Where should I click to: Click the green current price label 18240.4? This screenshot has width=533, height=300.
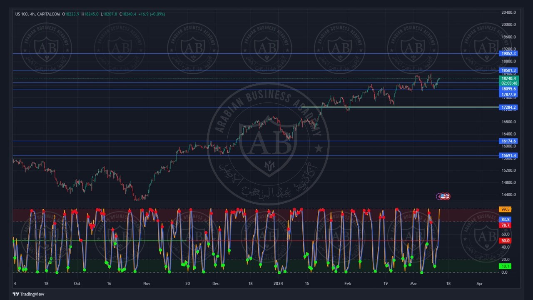[x=508, y=78]
